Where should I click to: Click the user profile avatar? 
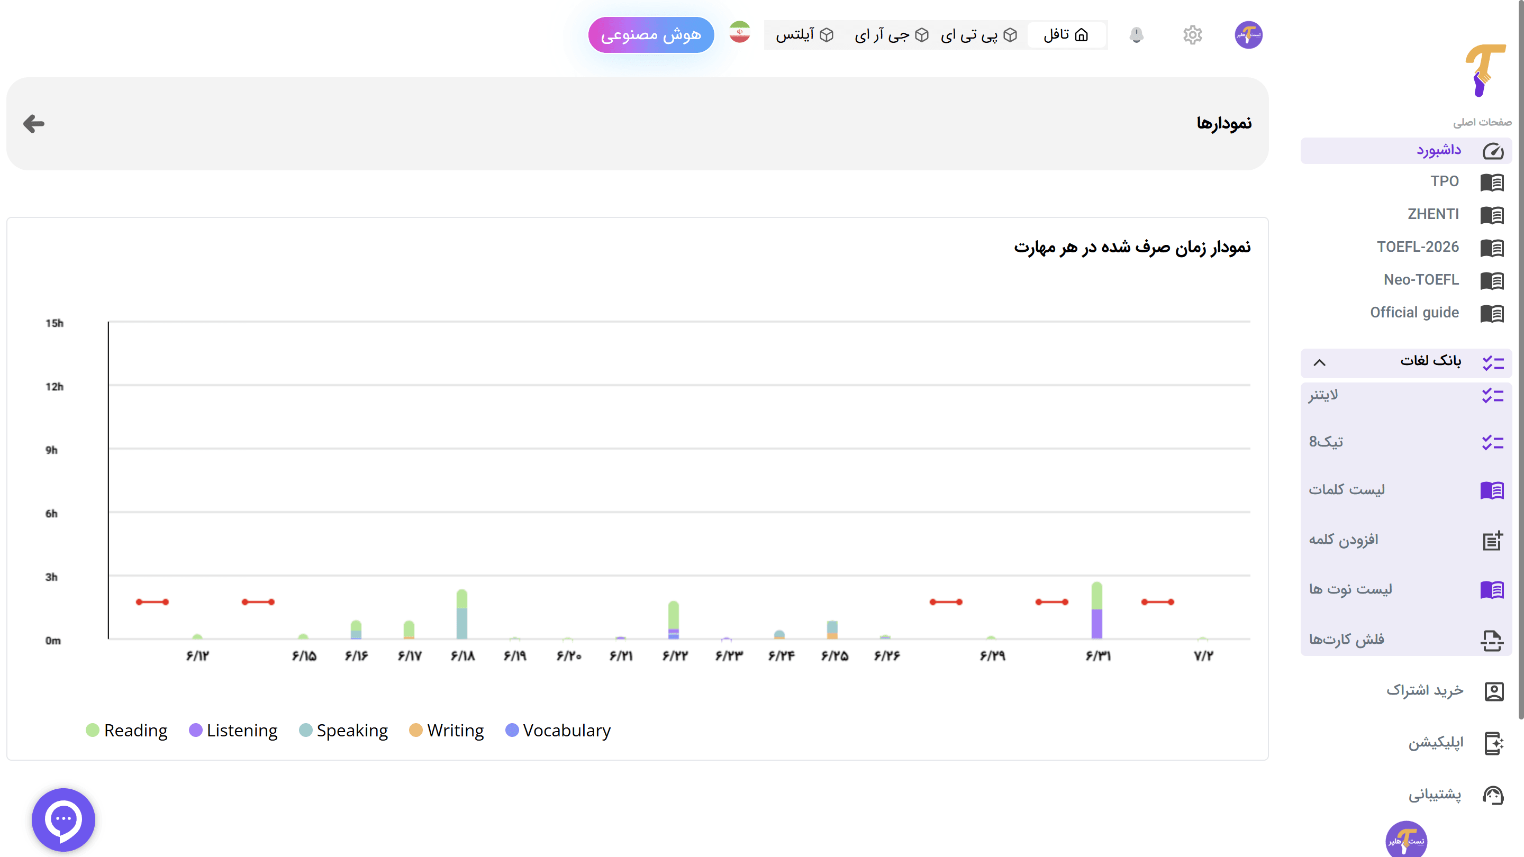[1248, 35]
